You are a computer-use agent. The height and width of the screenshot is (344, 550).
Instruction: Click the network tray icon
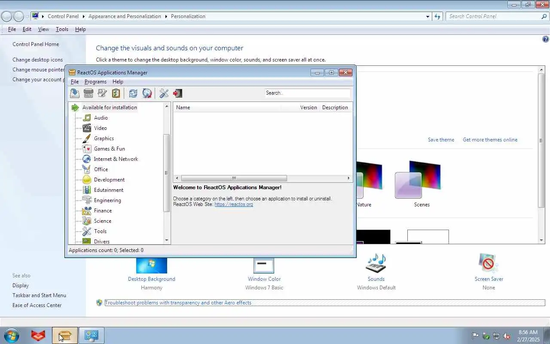coord(496,336)
